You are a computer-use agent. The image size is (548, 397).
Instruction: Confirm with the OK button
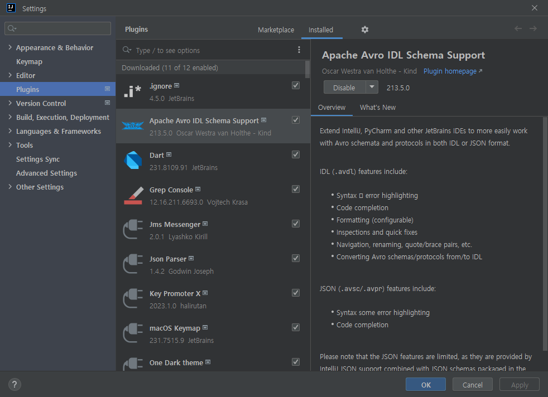click(x=426, y=384)
